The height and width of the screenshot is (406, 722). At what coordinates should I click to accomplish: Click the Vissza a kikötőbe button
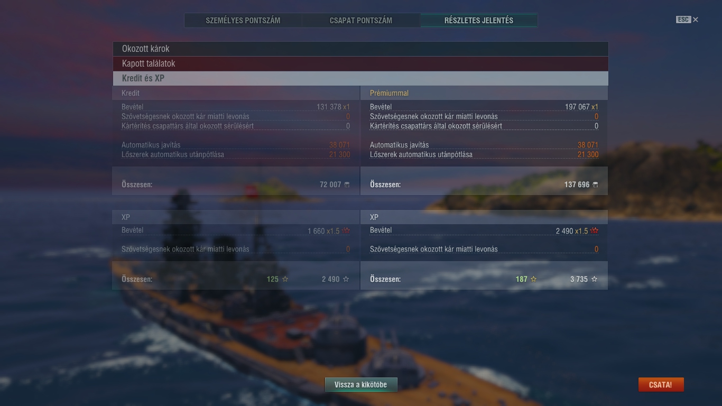361,385
